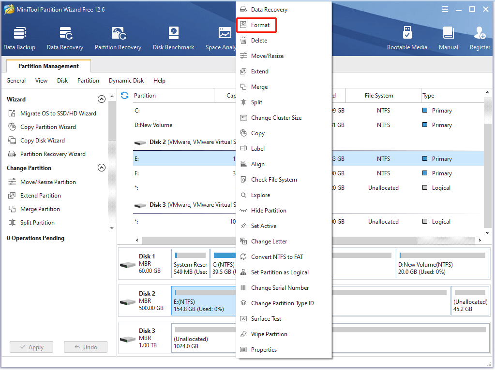
Task: Select the E:(NTFS) block in disk map
Action: (204, 300)
